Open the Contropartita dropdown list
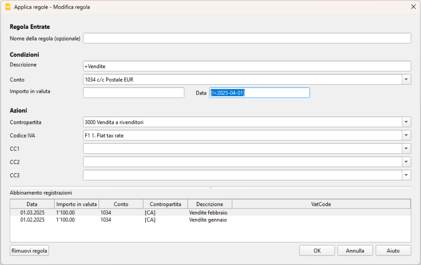This screenshot has width=421, height=265. (x=406, y=122)
